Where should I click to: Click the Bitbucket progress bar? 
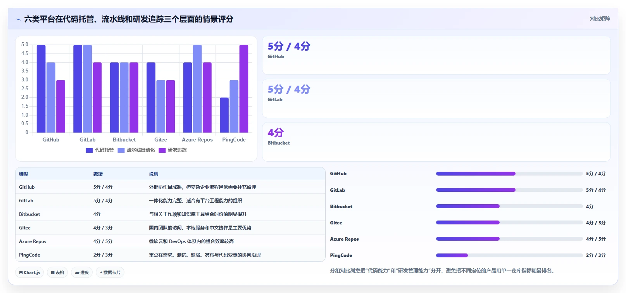509,206
